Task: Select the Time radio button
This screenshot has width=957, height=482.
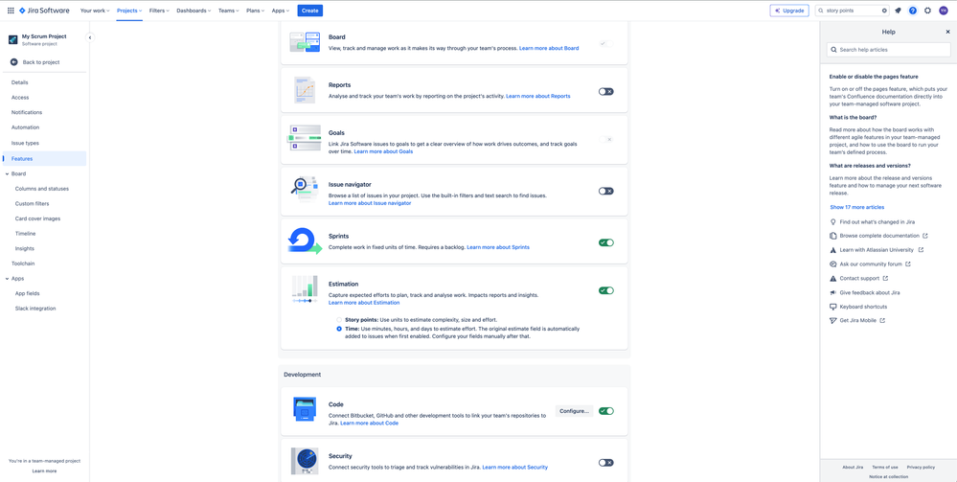Action: [x=339, y=329]
